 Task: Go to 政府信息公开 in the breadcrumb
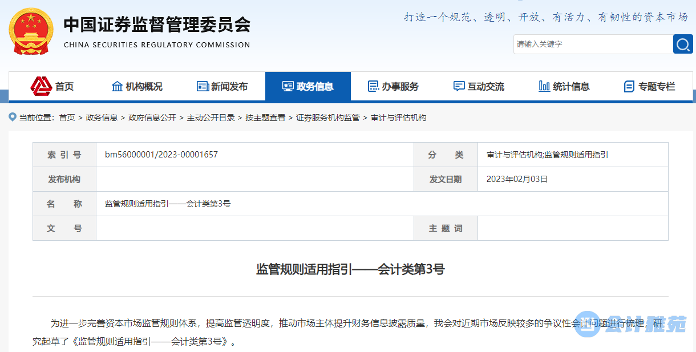152,118
